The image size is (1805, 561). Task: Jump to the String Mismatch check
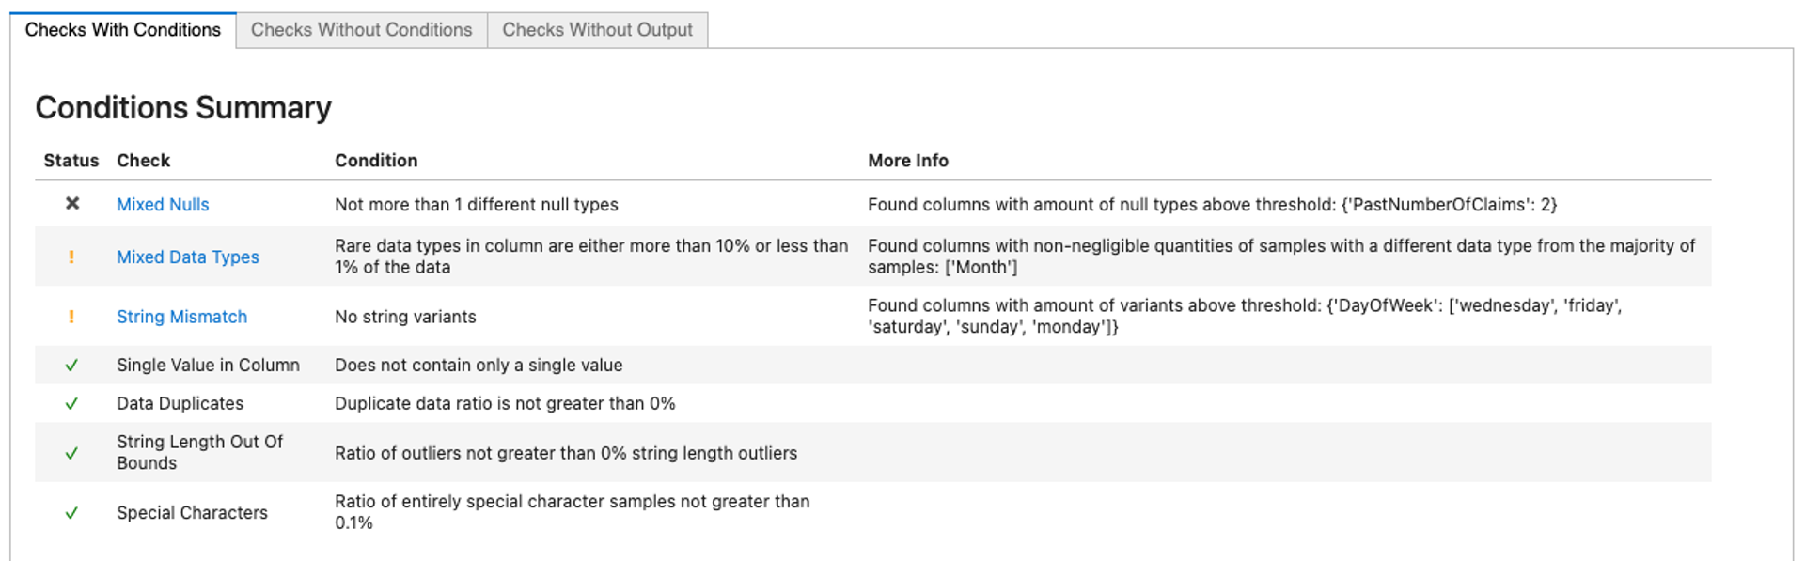181,318
